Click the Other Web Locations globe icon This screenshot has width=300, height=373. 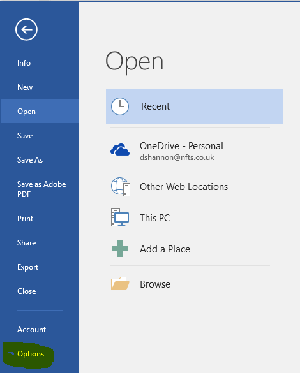[x=121, y=187]
